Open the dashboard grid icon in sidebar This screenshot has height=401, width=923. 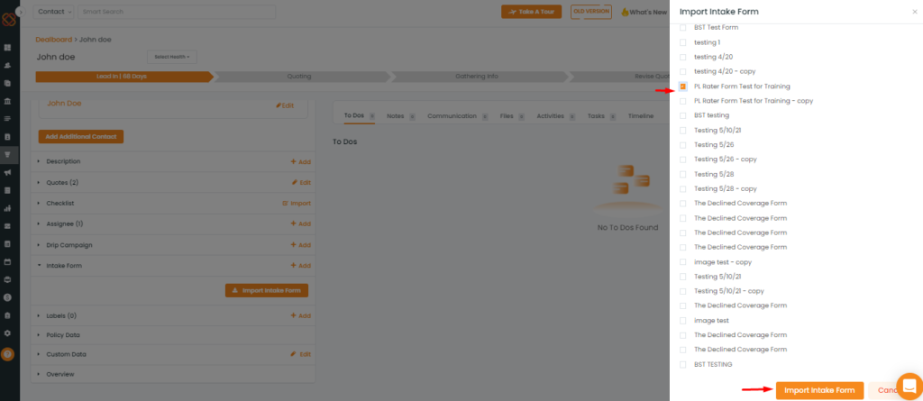(x=7, y=47)
